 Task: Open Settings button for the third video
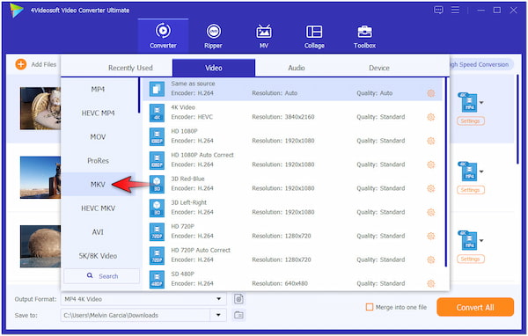(x=471, y=259)
